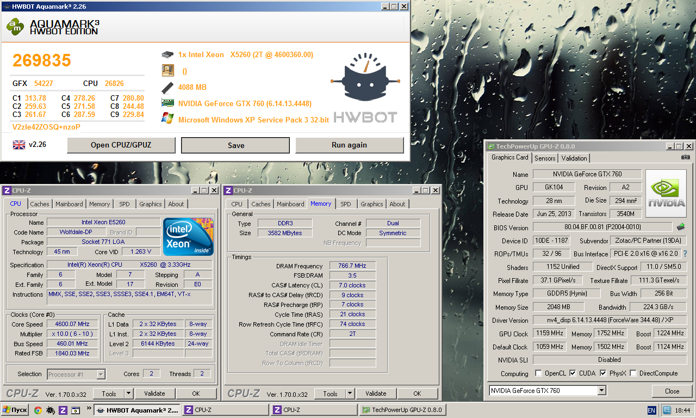This screenshot has width=696, height=418.
Task: Click the UK flag language icon in Aquamark
Action: (18, 145)
